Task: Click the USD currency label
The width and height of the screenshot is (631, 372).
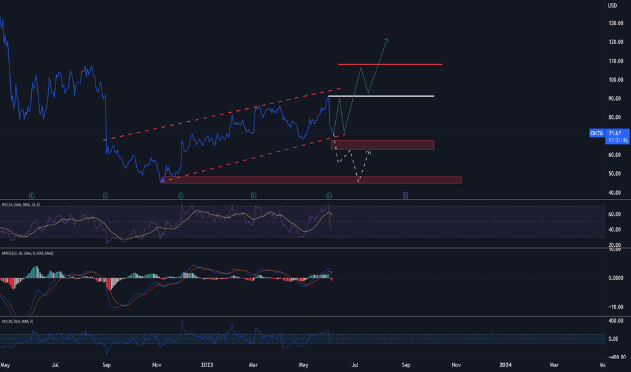Action: click(x=612, y=5)
